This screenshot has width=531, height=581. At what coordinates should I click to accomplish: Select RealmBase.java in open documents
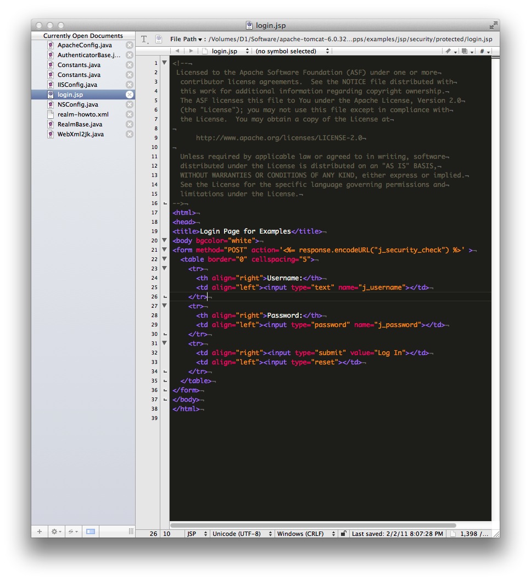pos(83,124)
